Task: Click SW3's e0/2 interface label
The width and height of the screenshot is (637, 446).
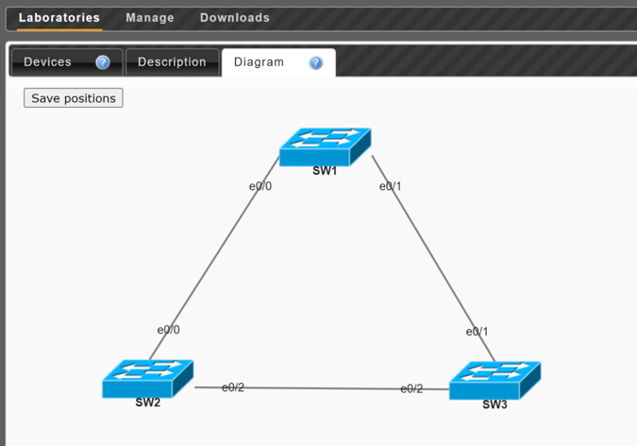Action: click(x=411, y=388)
